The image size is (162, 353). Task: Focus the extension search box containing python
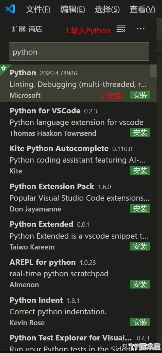pyautogui.click(x=79, y=52)
